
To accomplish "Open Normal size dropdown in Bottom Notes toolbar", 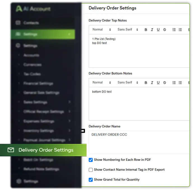I will (x=102, y=82).
